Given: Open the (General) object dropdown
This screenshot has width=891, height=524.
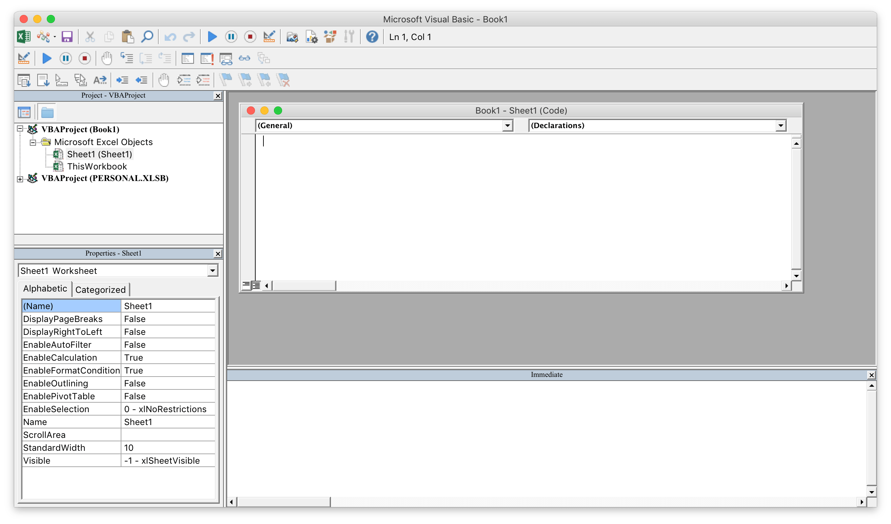Looking at the screenshot, I should 507,125.
